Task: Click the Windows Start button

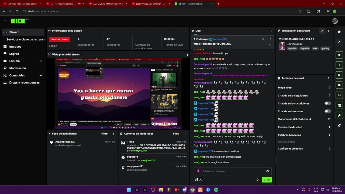Action: (x=129, y=190)
